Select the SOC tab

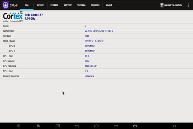[27, 5]
